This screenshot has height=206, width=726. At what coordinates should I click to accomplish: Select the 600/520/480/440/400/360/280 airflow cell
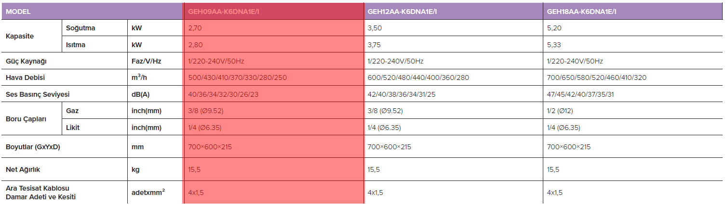coord(418,77)
